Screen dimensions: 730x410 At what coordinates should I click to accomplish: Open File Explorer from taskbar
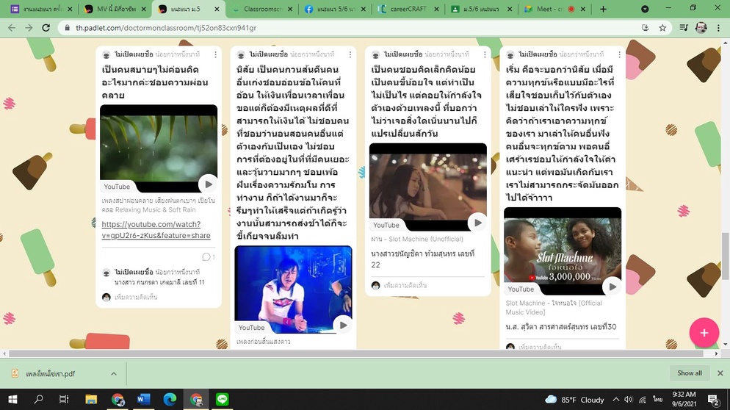click(x=91, y=399)
